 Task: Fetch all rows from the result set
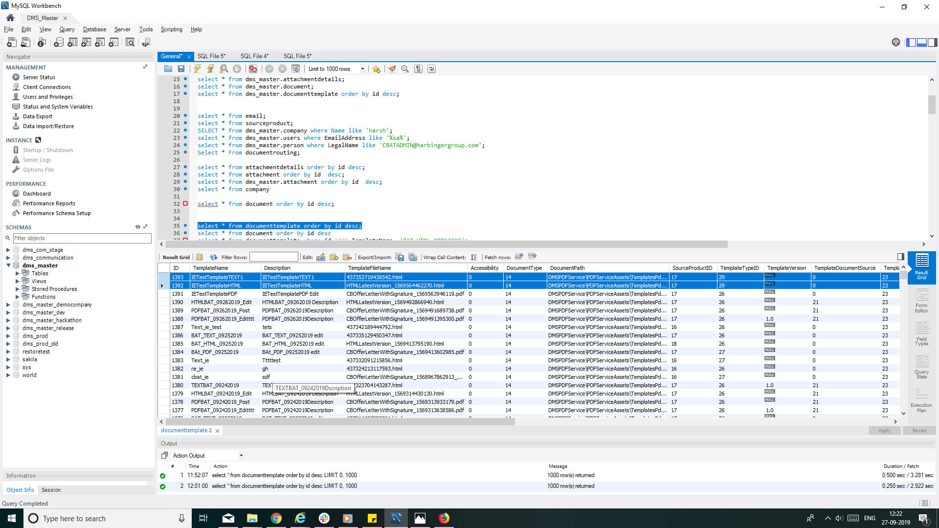pos(533,256)
